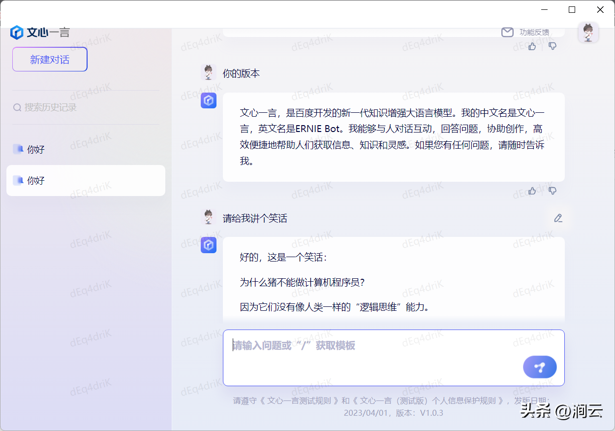The image size is (615, 431).
Task: Click the message input box 请输入问题
Action: (x=394, y=358)
